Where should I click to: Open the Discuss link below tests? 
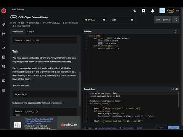tap(127, 128)
